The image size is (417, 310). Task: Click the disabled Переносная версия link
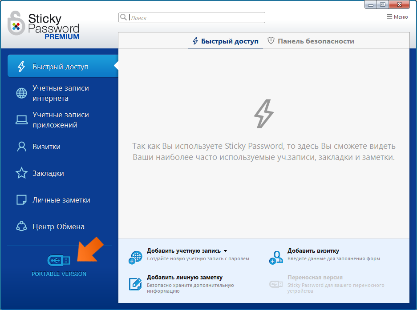315,277
